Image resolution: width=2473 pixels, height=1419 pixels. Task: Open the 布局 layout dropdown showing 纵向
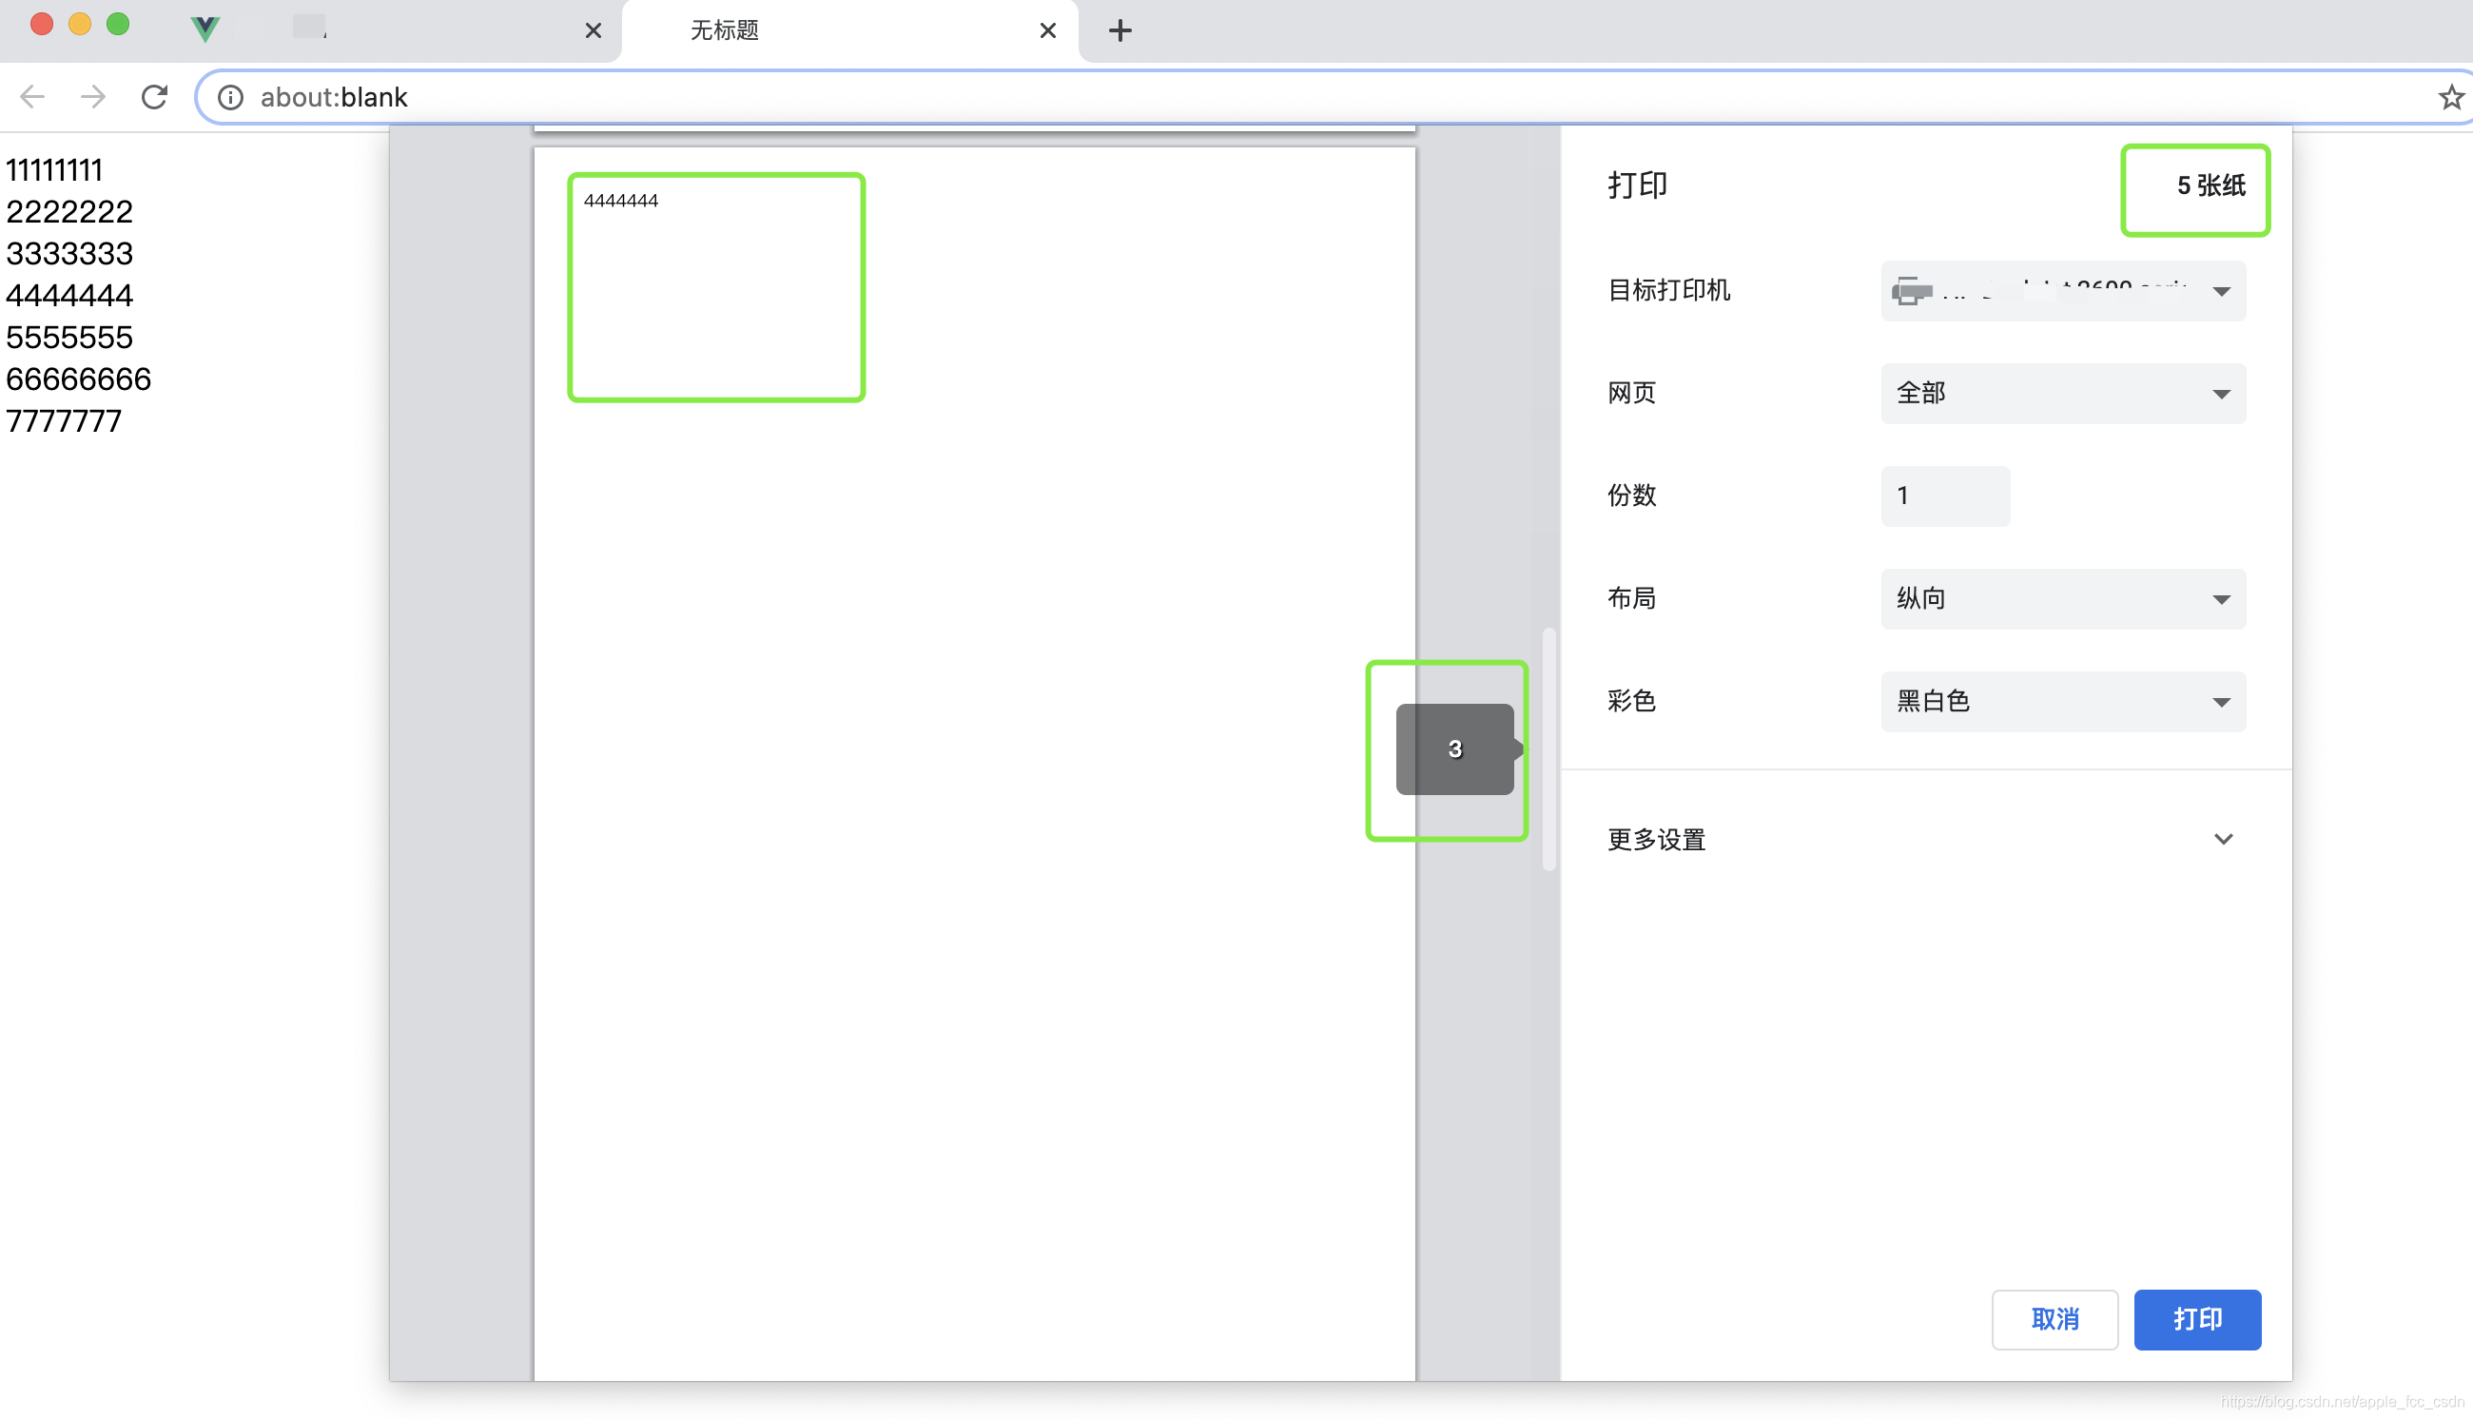point(2062,598)
